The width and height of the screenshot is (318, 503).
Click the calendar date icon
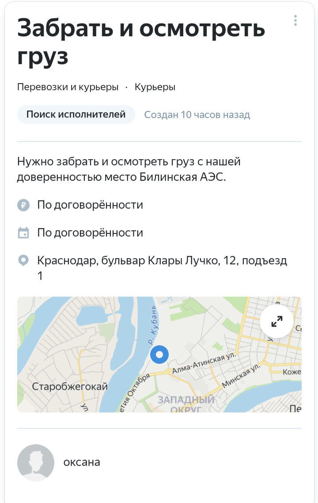click(23, 233)
